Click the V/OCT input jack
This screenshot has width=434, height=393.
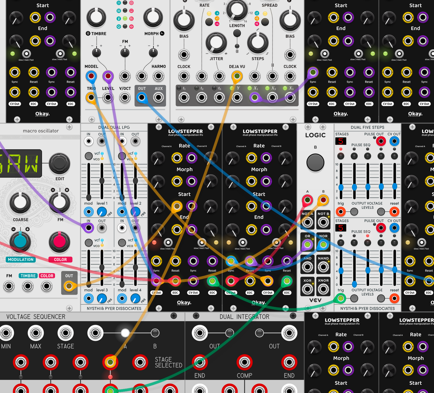point(125,97)
